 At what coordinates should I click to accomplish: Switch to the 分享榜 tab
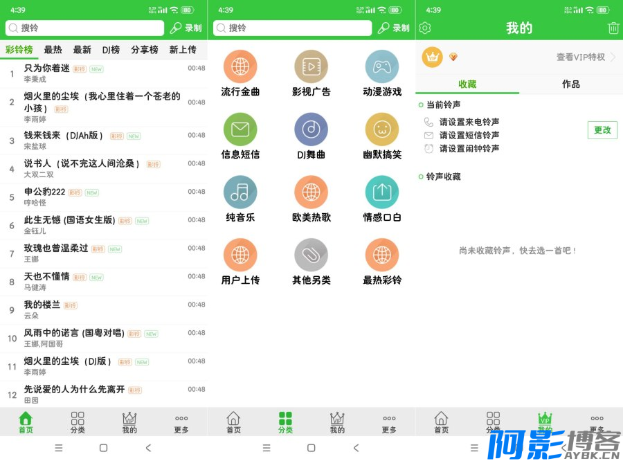point(145,50)
